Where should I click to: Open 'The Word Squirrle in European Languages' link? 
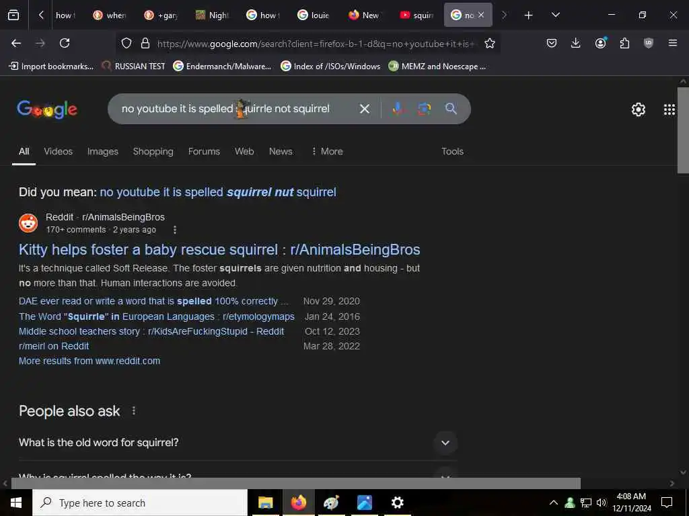[x=156, y=316]
